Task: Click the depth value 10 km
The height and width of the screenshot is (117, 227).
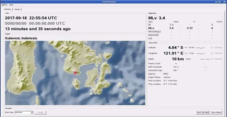Action: 178,59
